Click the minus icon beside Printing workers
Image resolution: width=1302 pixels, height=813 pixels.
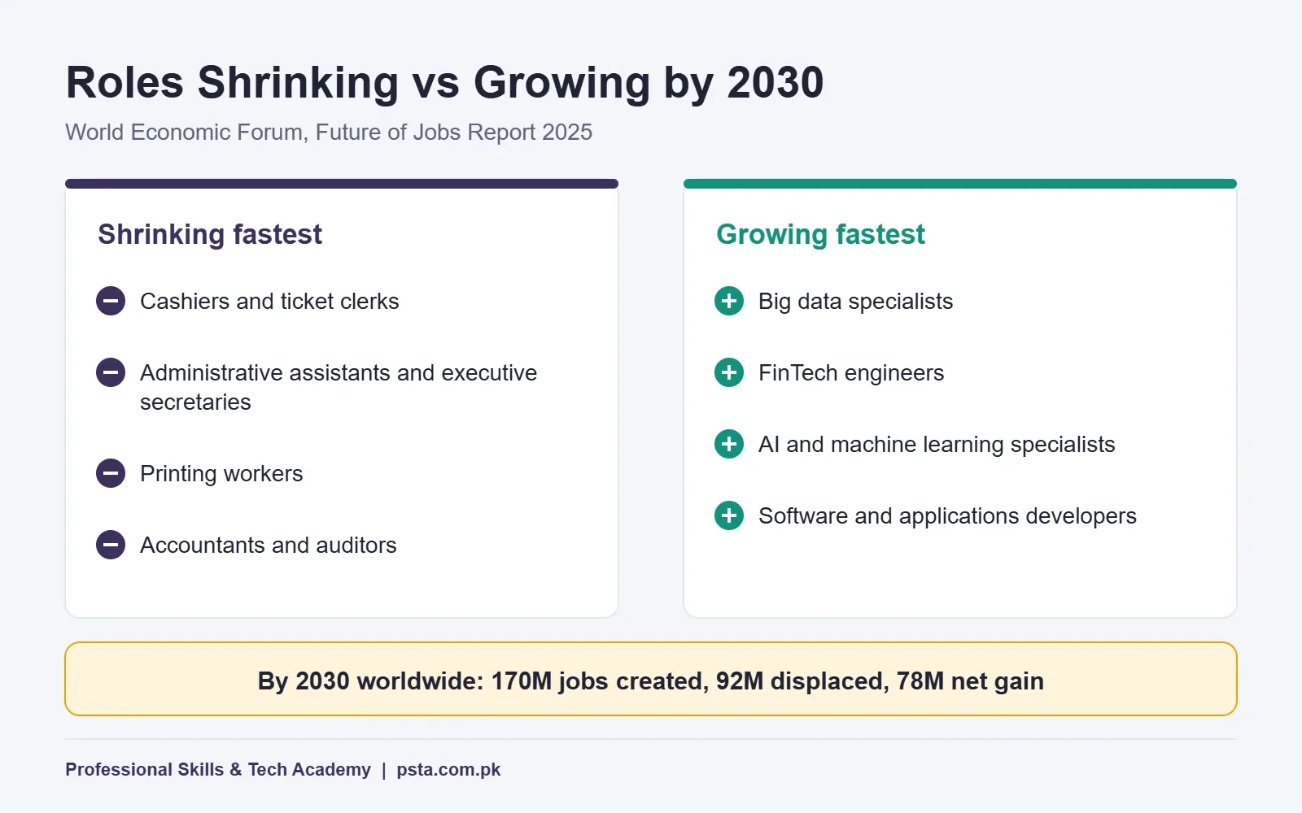pyautogui.click(x=111, y=473)
